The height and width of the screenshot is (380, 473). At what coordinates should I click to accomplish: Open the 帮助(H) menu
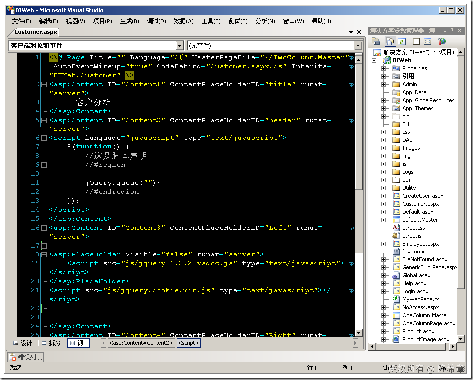pyautogui.click(x=321, y=21)
